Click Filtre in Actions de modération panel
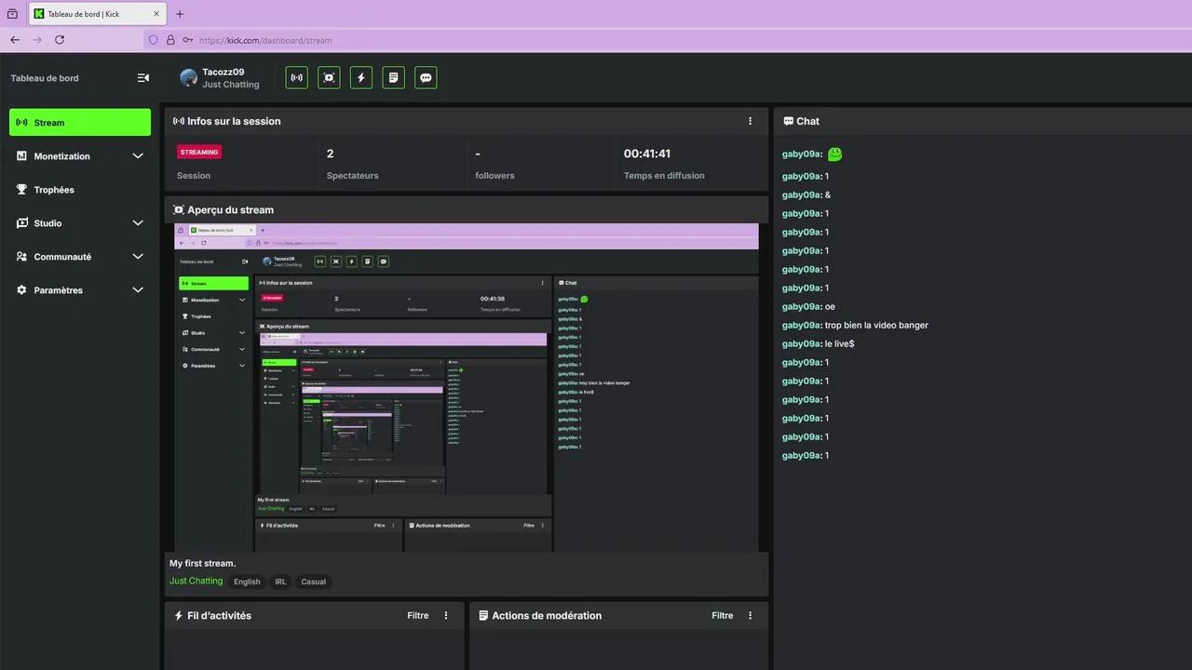 [x=722, y=616]
